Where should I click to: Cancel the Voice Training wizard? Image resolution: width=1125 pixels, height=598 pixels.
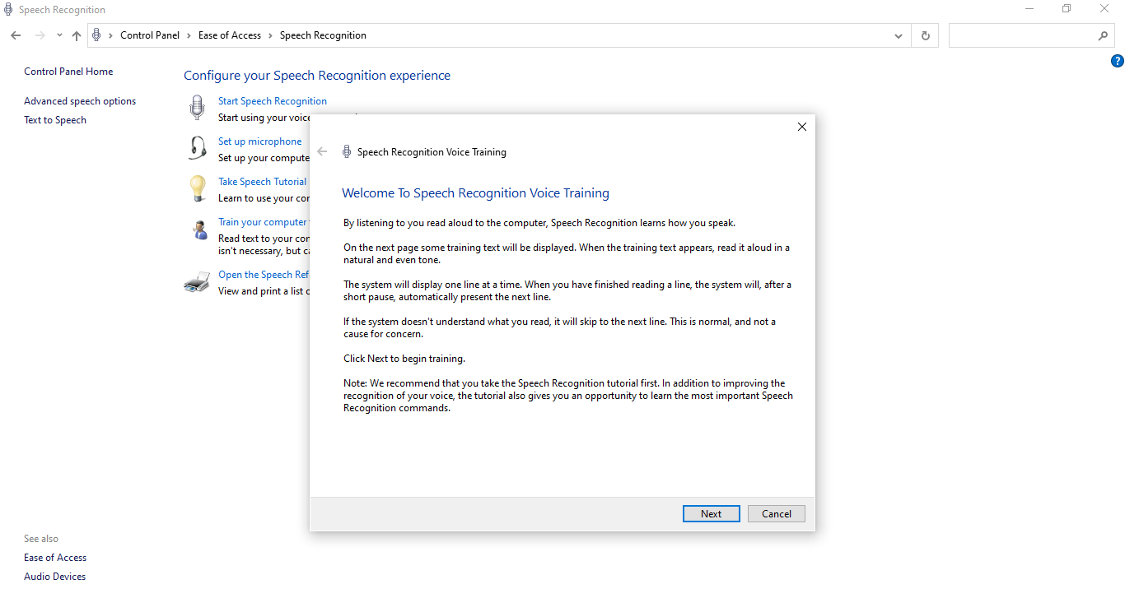(x=776, y=513)
